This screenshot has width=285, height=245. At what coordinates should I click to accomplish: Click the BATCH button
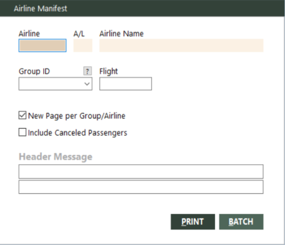click(x=241, y=222)
